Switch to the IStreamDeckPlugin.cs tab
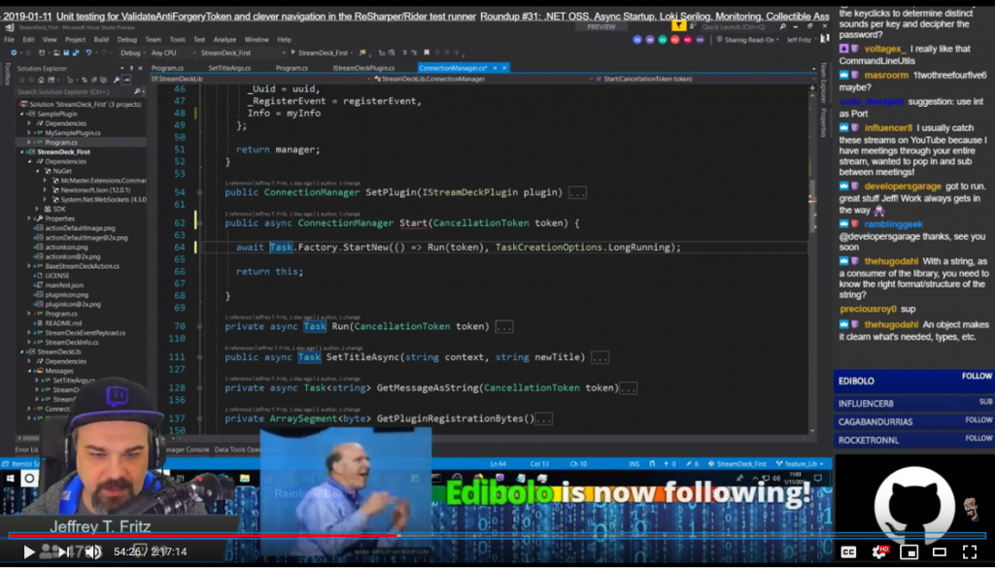 coord(363,68)
